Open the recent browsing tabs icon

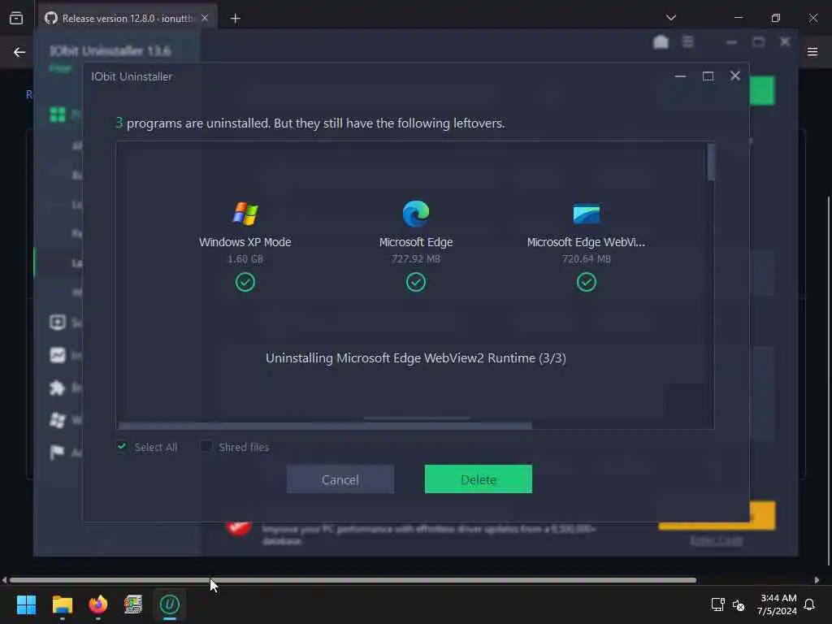[16, 18]
